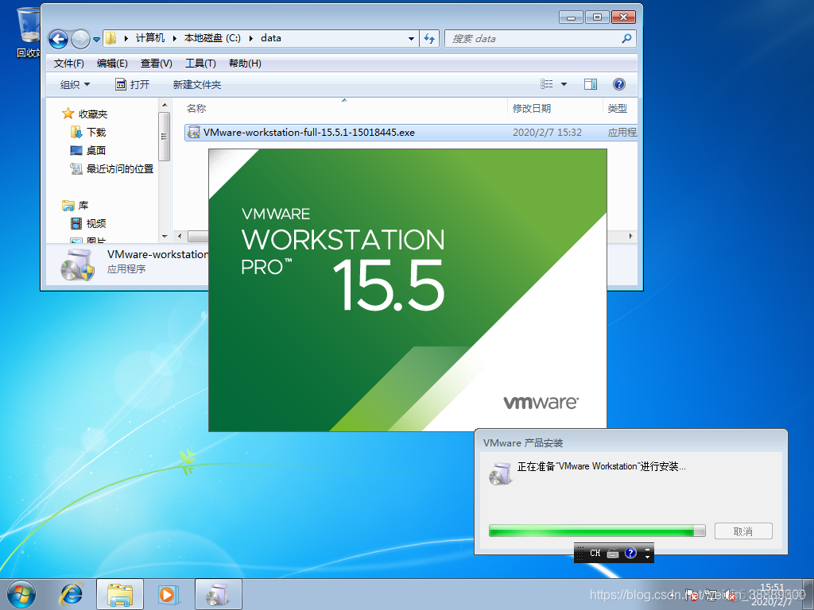Click in the 搜索 data search field

point(533,38)
